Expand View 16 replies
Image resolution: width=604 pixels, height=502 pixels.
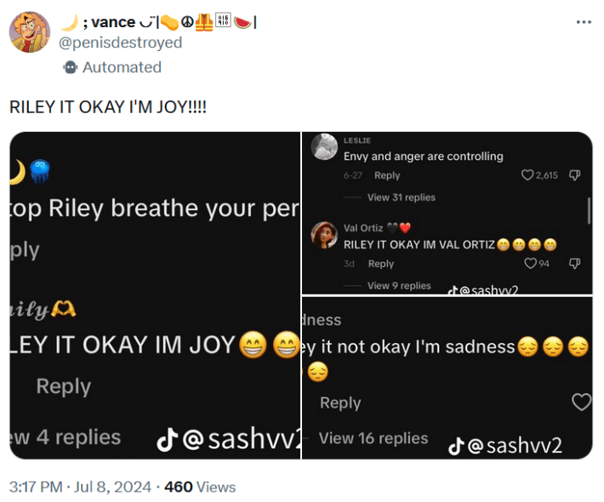click(x=373, y=438)
